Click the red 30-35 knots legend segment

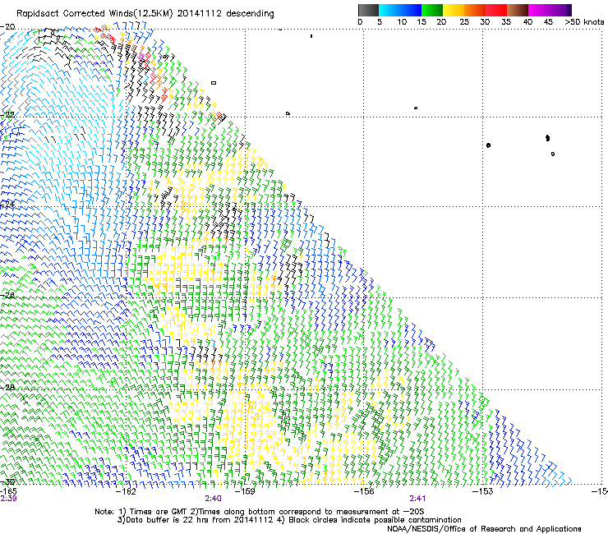496,10
